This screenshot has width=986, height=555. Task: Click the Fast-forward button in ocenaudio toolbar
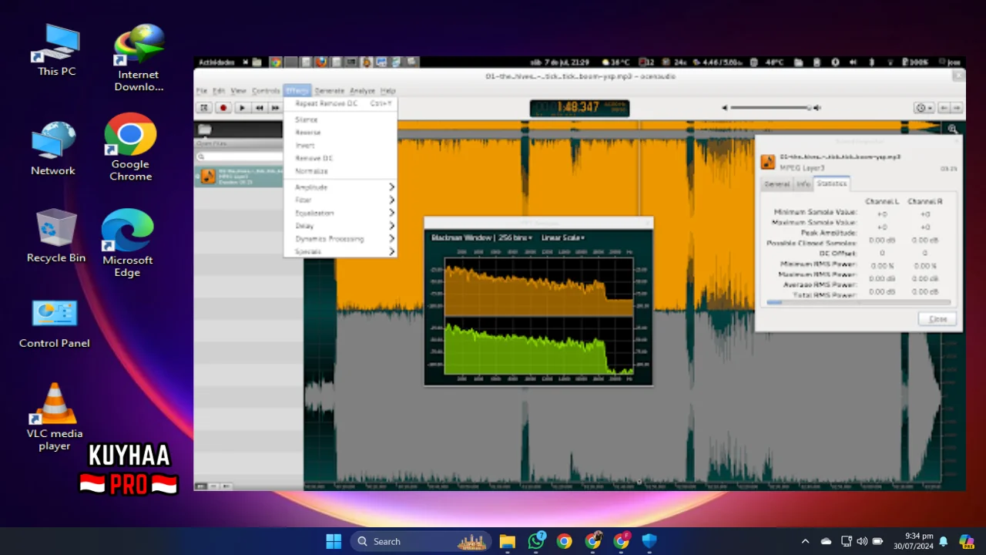275,108
